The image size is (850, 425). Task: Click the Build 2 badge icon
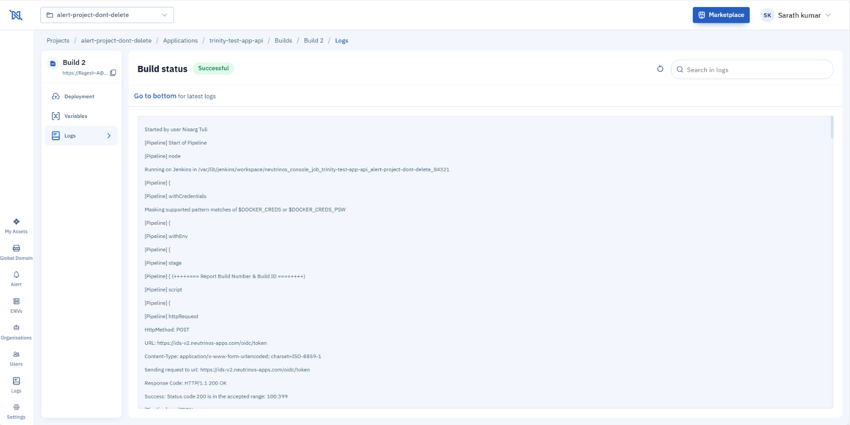pyautogui.click(x=53, y=64)
